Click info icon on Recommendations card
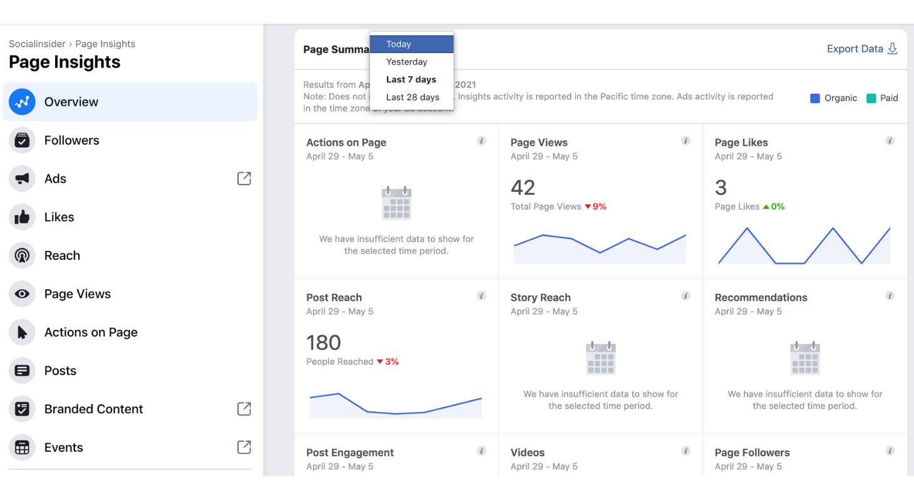This screenshot has height=500, width=914. tap(890, 296)
